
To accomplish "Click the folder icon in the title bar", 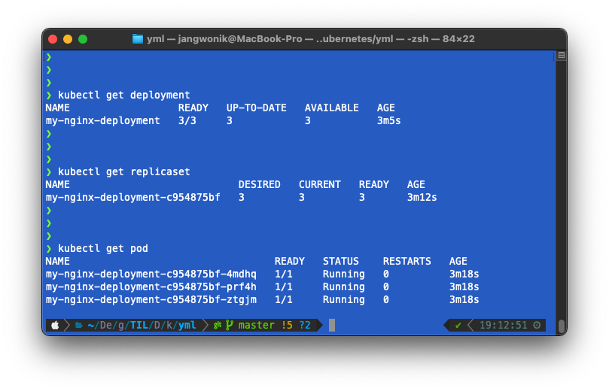I will tap(138, 39).
